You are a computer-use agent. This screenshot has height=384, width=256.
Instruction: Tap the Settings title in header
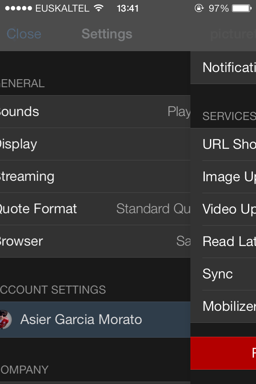click(107, 34)
